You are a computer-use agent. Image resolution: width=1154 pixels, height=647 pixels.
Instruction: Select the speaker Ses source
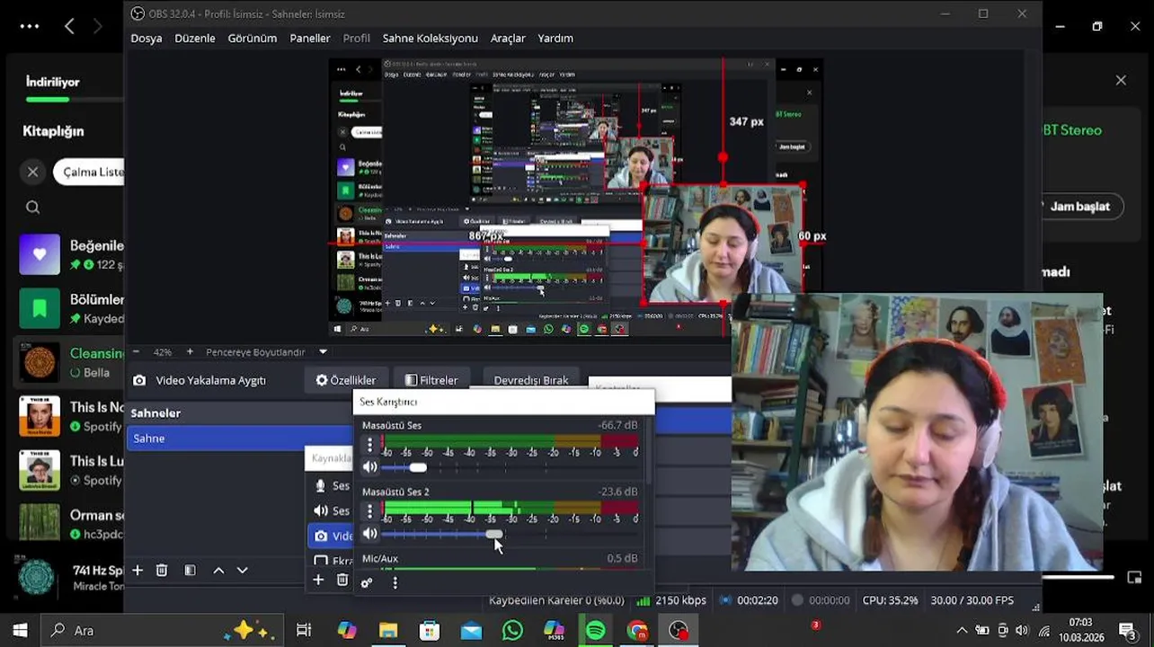tap(330, 510)
